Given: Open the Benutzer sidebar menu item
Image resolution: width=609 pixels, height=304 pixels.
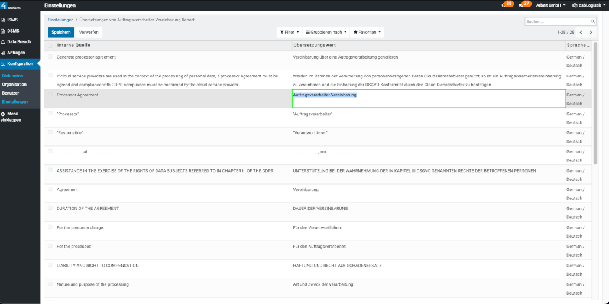Looking at the screenshot, I should (x=11, y=93).
